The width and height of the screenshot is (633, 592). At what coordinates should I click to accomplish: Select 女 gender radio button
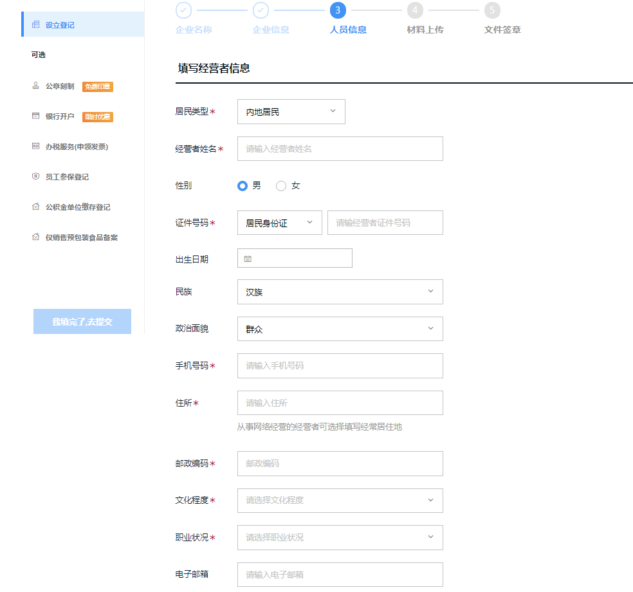coord(281,186)
